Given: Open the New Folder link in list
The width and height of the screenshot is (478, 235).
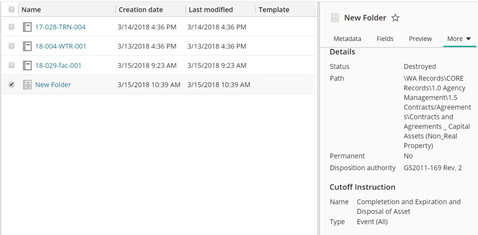Looking at the screenshot, I should pyautogui.click(x=53, y=85).
